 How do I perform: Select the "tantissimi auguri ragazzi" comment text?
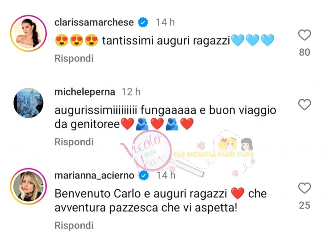tap(166, 40)
